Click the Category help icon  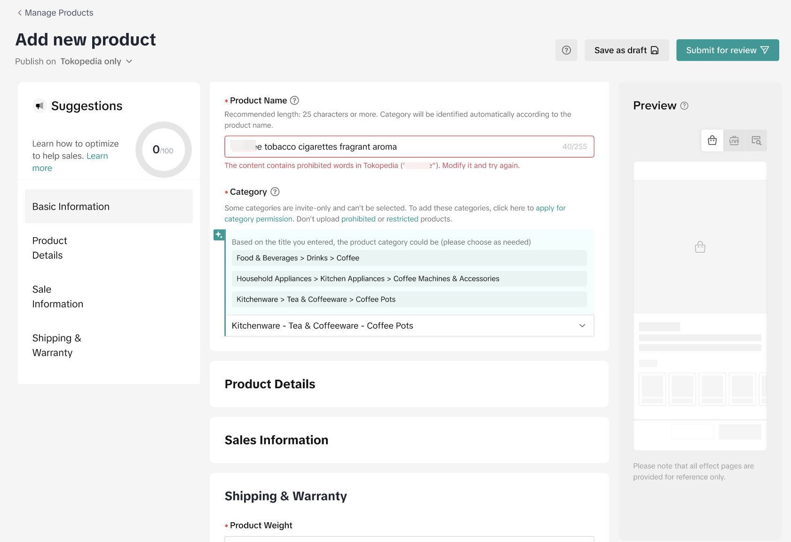coord(275,191)
